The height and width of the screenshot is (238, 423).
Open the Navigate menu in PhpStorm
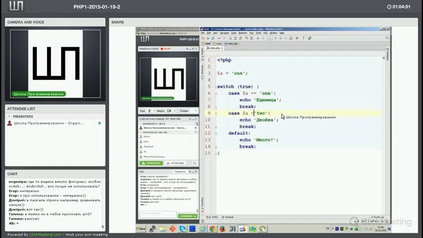coord(225,33)
